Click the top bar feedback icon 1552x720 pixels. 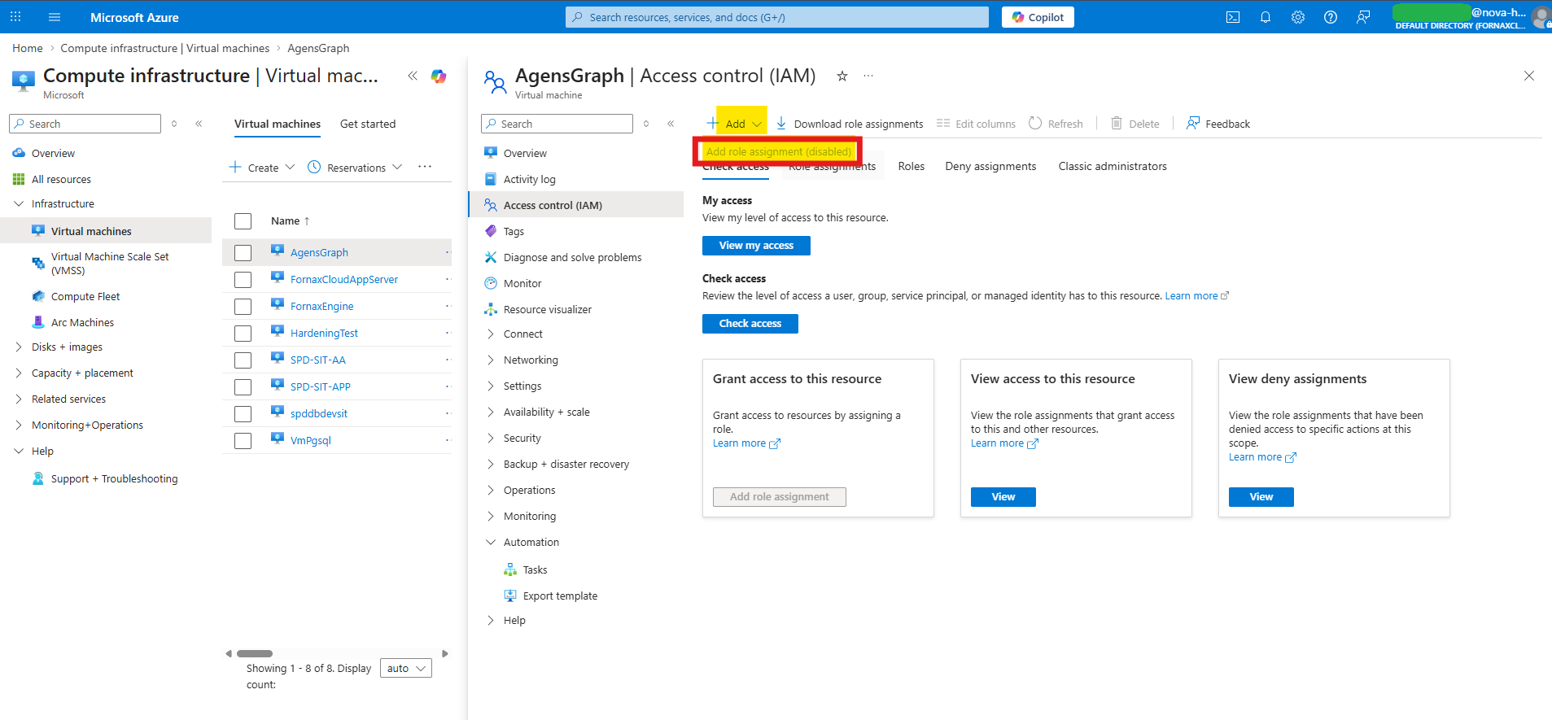pyautogui.click(x=1363, y=17)
